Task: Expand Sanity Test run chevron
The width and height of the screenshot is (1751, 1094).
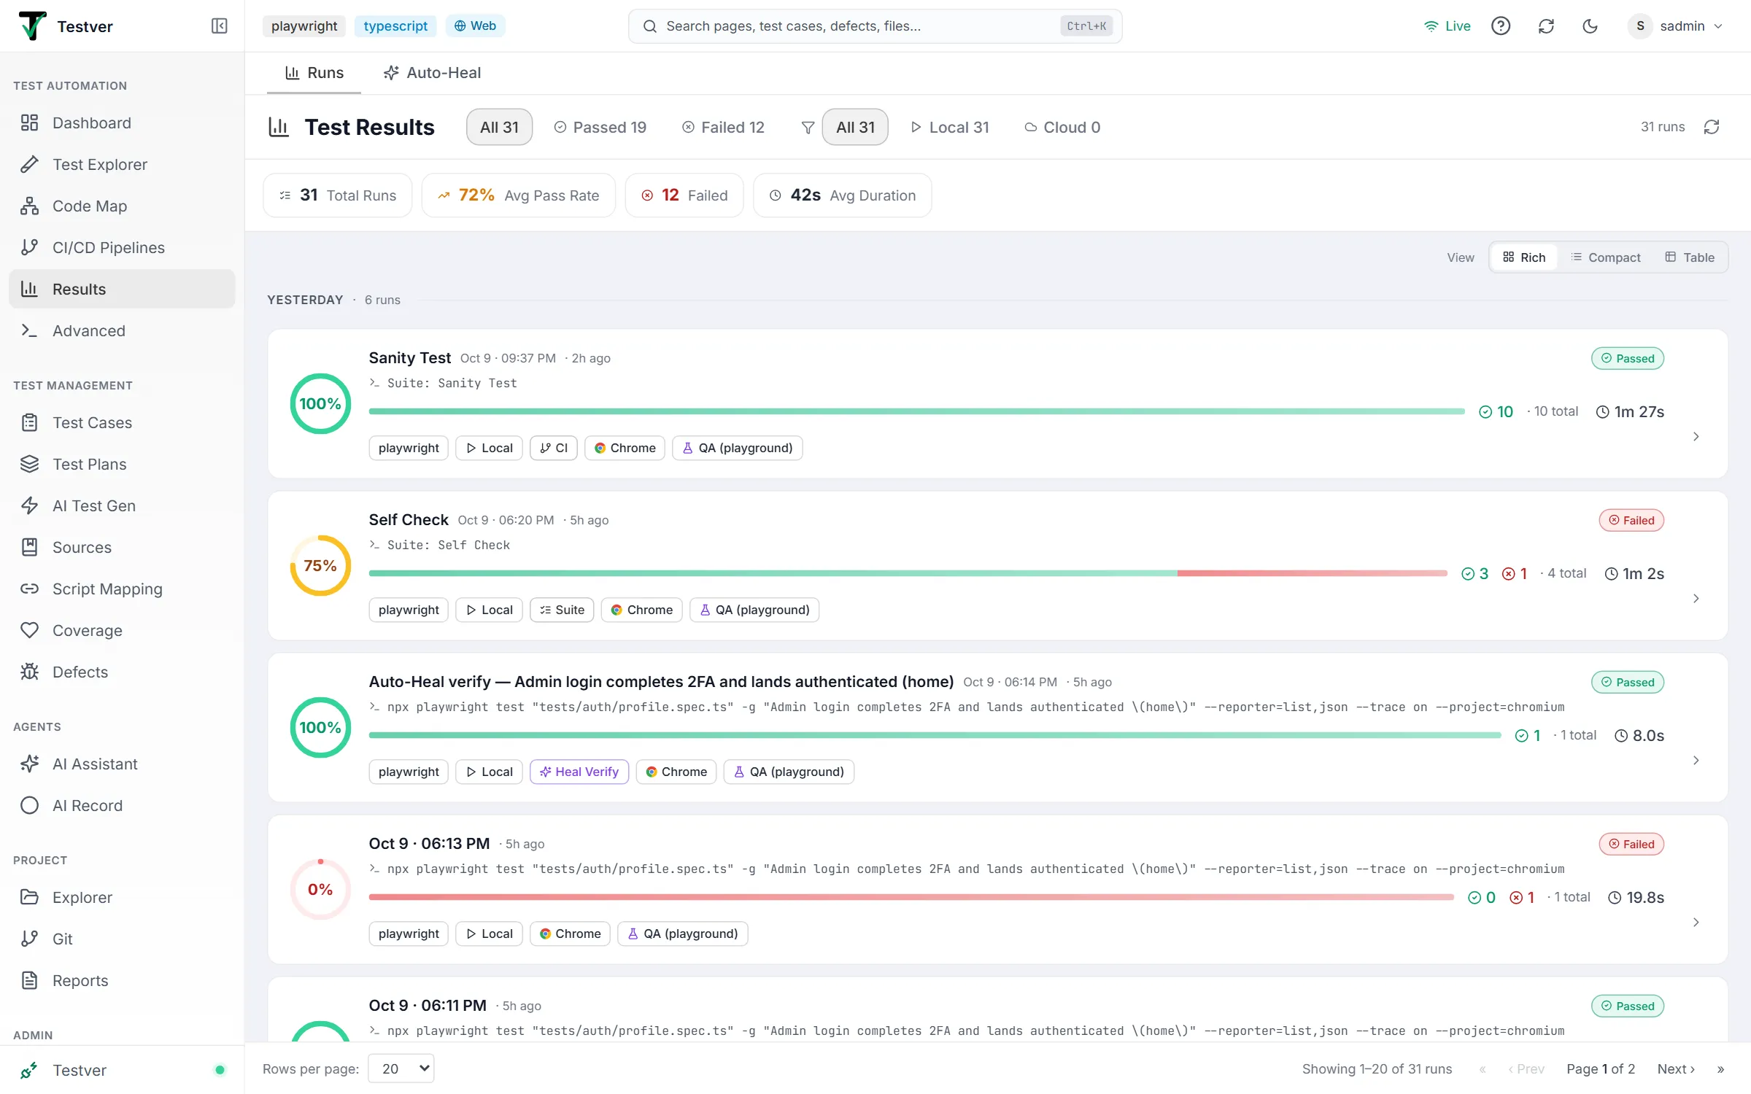Action: tap(1696, 436)
